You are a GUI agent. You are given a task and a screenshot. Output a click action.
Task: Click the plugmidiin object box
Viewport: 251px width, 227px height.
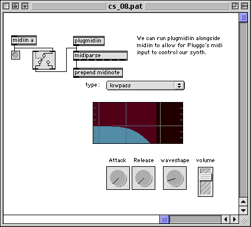(x=89, y=41)
